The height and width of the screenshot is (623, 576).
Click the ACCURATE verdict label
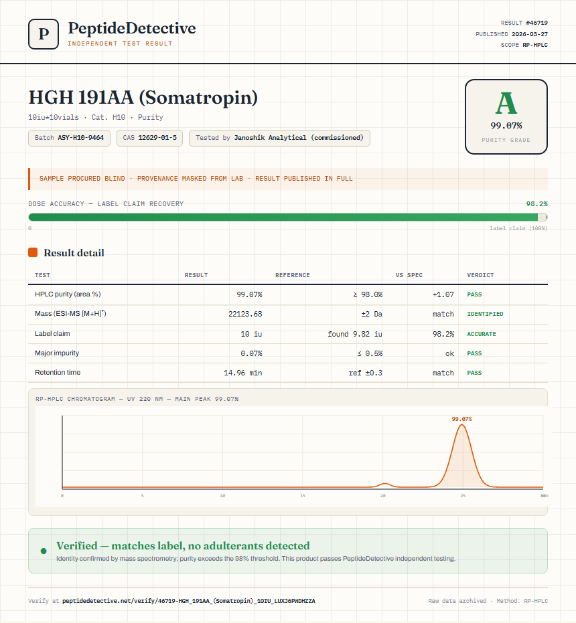[482, 334]
